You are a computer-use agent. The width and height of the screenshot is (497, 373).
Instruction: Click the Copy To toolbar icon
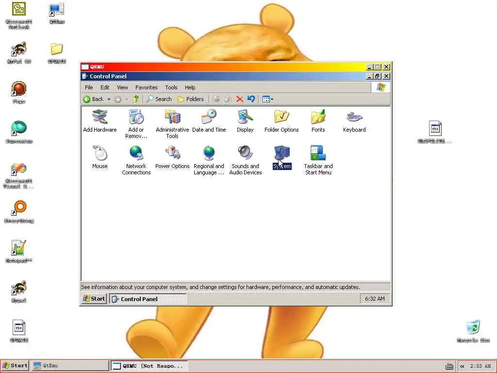tap(228, 99)
